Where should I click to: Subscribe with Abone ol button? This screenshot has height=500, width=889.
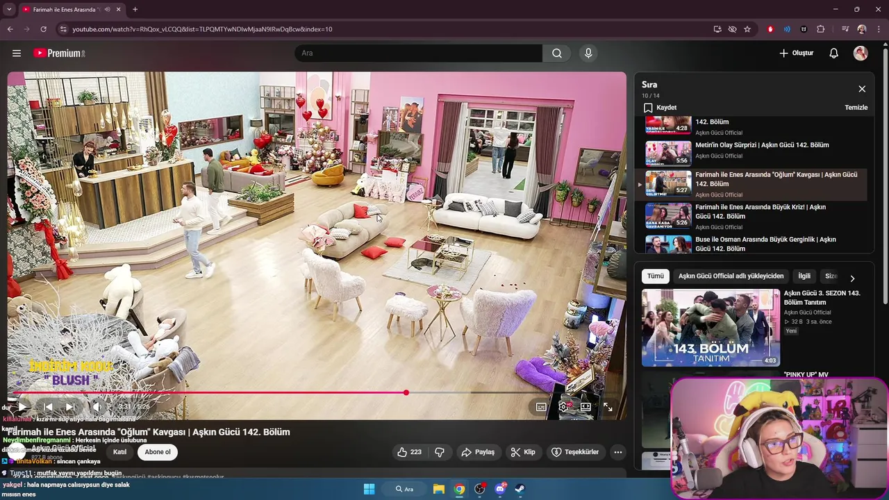coord(158,452)
